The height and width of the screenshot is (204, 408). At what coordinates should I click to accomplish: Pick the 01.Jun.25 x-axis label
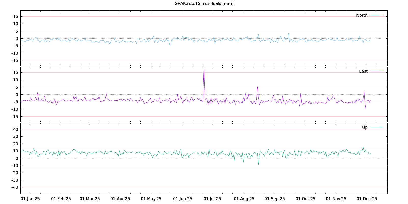[x=183, y=199]
